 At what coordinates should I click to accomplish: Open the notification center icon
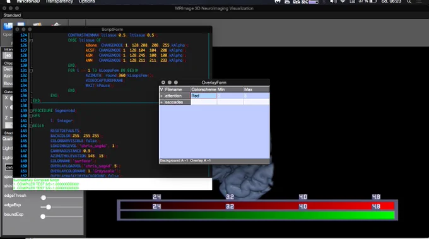(x=419, y=1)
